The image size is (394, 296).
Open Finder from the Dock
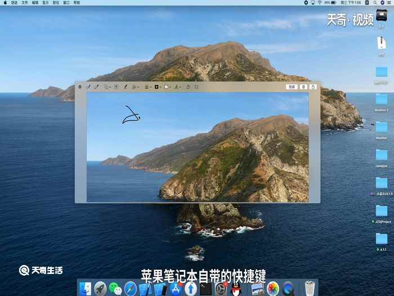85,289
